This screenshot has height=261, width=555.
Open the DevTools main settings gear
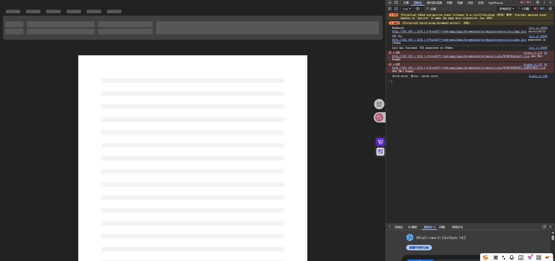[x=538, y=3]
